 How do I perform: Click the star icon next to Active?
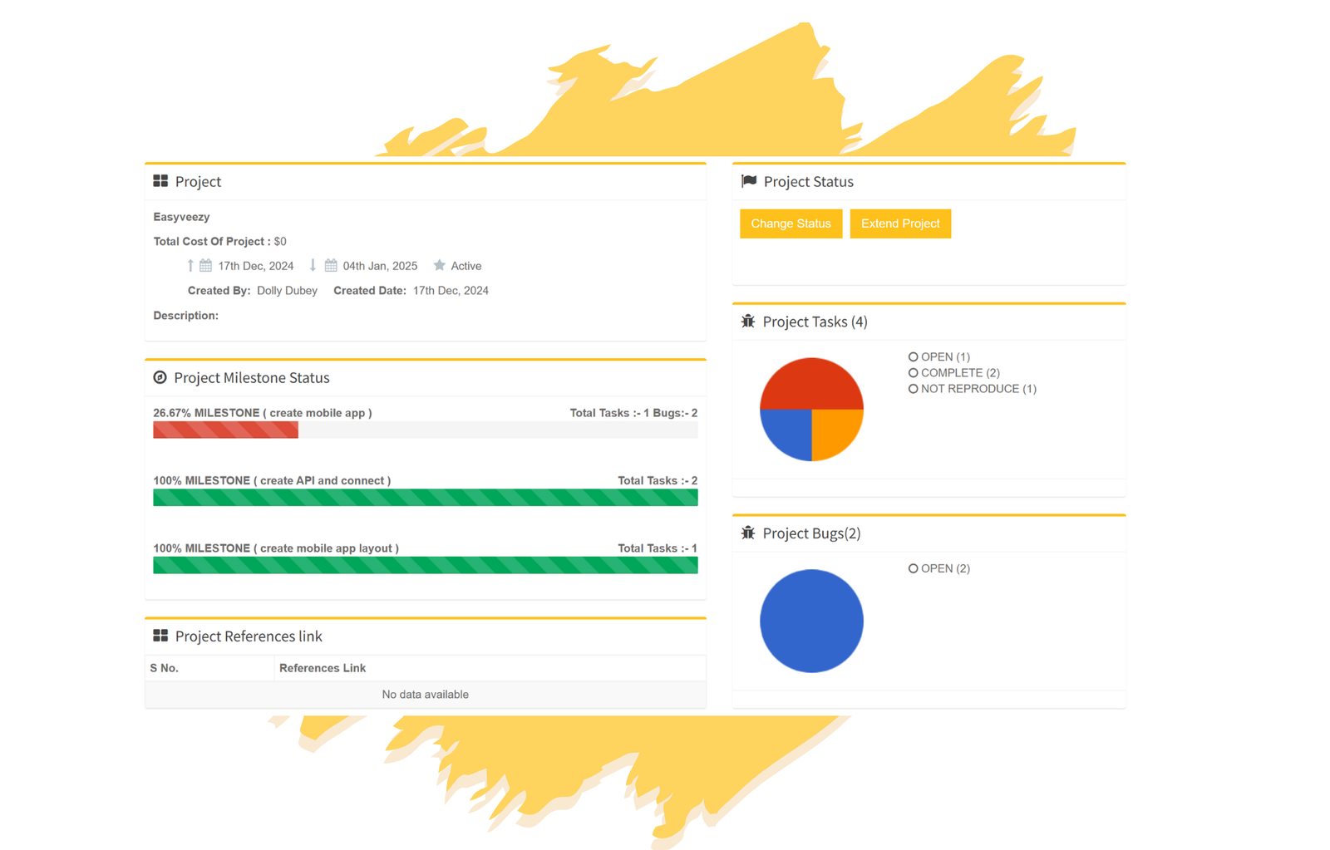pyautogui.click(x=440, y=266)
